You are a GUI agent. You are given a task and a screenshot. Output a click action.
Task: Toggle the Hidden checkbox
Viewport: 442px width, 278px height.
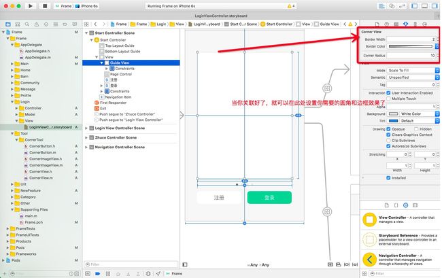[x=415, y=129]
